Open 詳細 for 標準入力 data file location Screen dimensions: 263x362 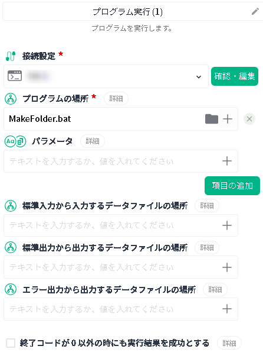coord(207,205)
